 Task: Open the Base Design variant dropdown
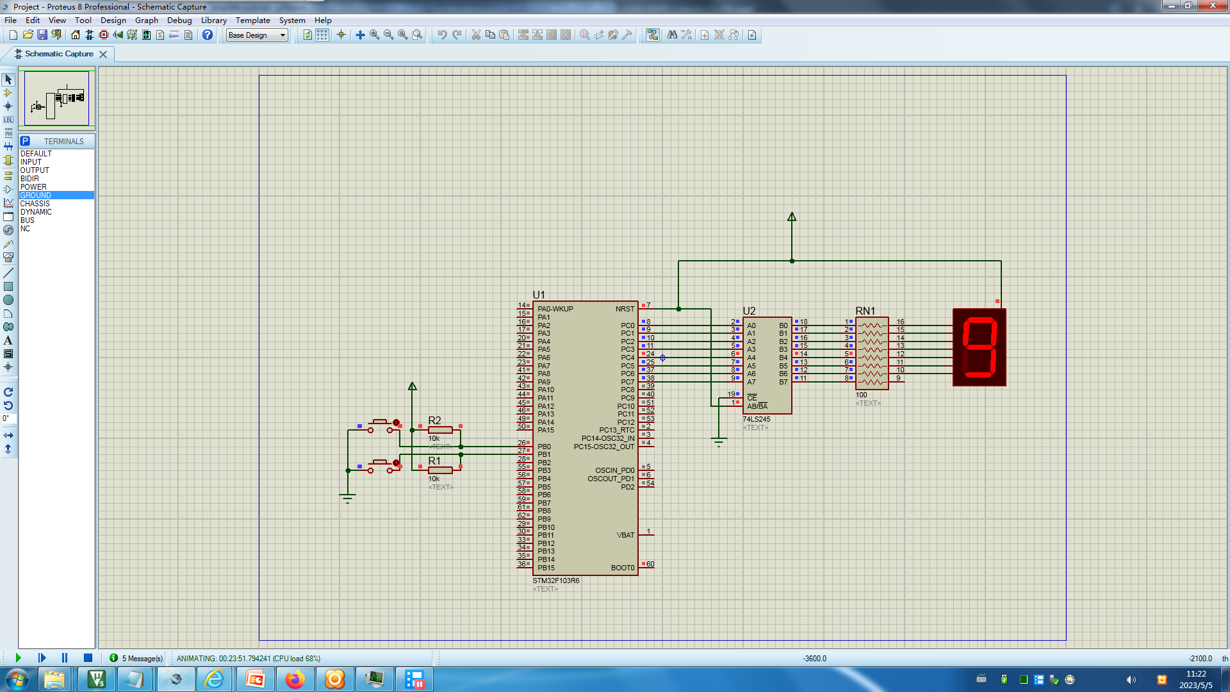pos(283,35)
